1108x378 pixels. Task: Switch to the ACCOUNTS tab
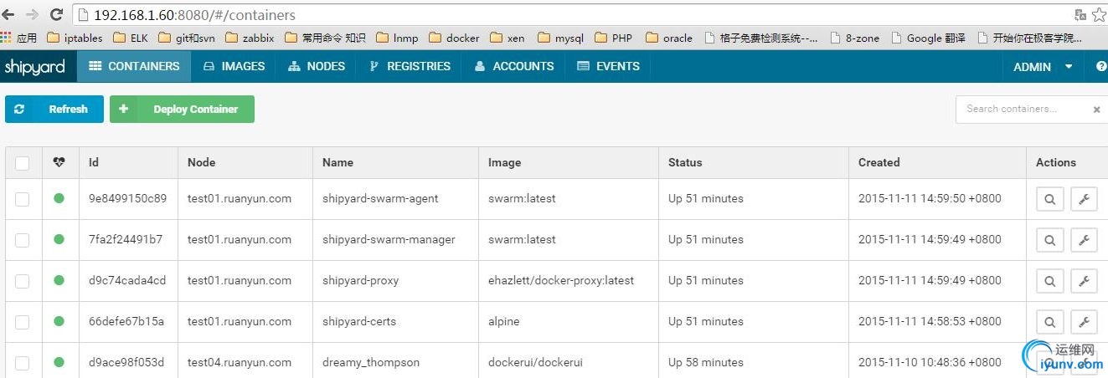coord(513,66)
